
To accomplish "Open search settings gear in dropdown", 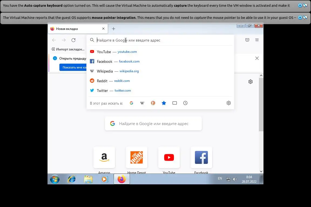I will point(228,103).
